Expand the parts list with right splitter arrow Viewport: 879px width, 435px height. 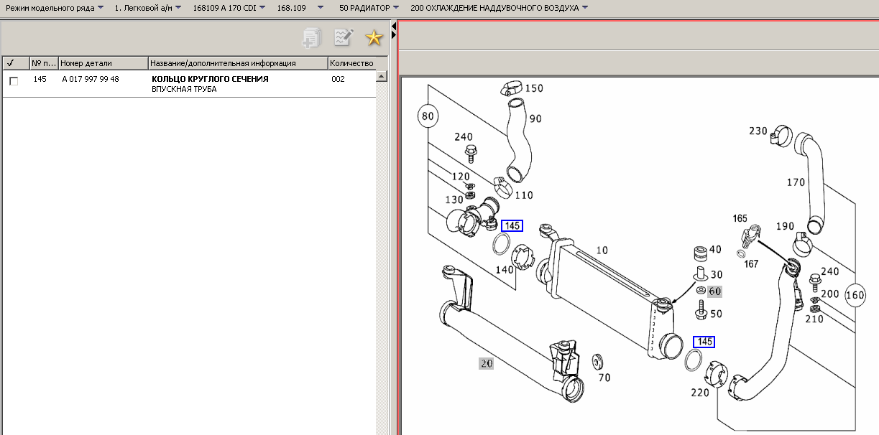pos(394,35)
